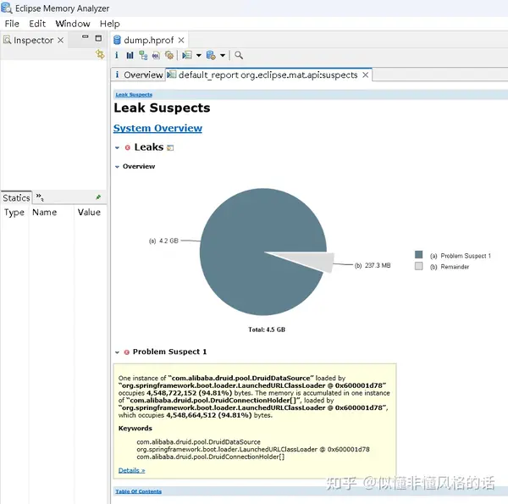This screenshot has width=508, height=504.
Task: Click the 'Leak Suspects' page heading
Action: click(162, 108)
